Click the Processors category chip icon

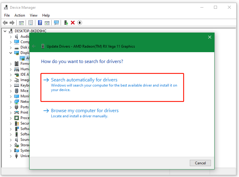pos(17,118)
